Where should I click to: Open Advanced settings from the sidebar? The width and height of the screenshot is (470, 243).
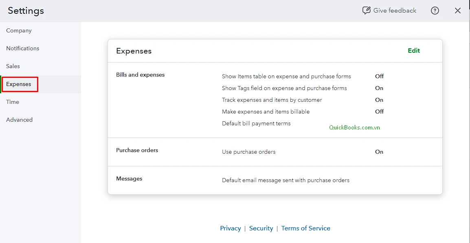(19, 120)
